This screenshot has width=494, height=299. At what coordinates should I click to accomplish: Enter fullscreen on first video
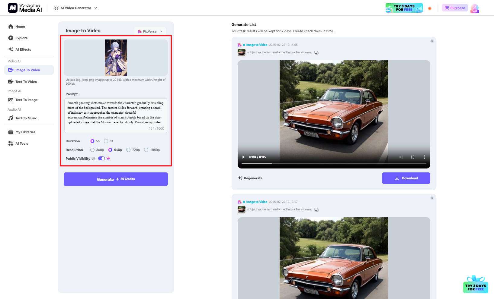[413, 157]
